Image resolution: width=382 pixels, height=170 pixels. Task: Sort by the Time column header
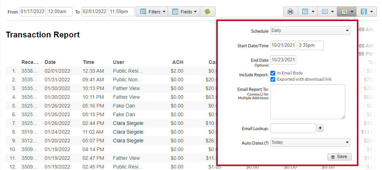[88, 62]
